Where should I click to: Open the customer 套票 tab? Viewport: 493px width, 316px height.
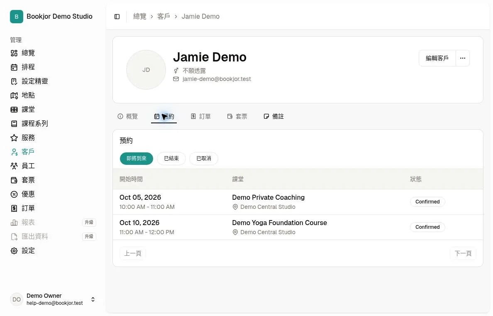coord(237,116)
